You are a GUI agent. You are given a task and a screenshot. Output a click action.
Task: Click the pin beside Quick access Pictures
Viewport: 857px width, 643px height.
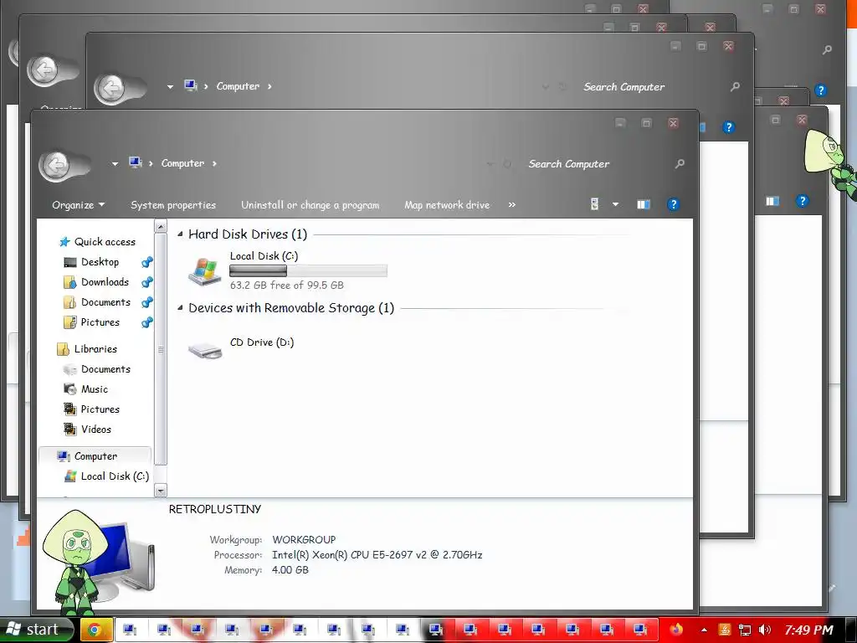(x=147, y=322)
